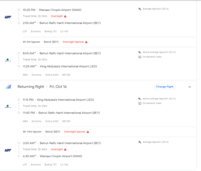
Task: Click the Overnight layover text for Beirut 6h 0m
Action: click(73, 42)
